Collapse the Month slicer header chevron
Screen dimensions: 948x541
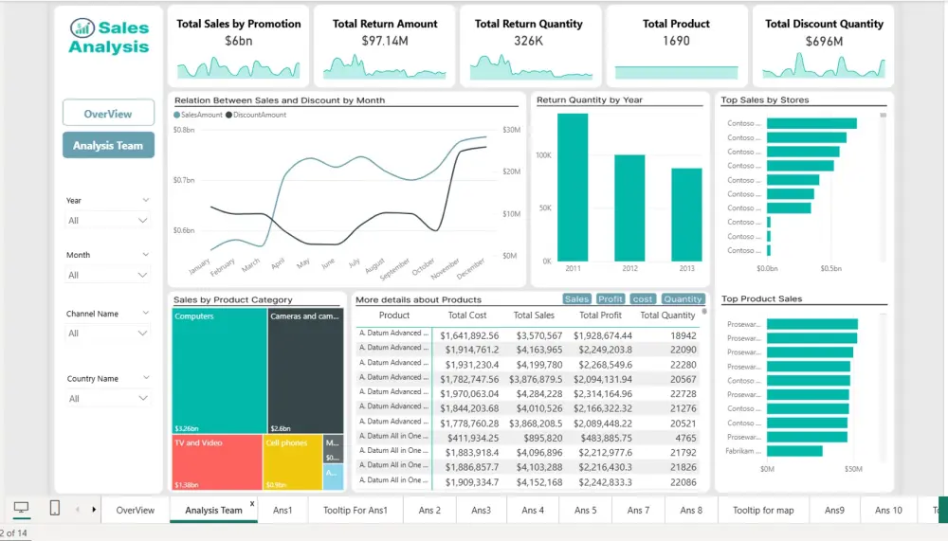pos(146,255)
